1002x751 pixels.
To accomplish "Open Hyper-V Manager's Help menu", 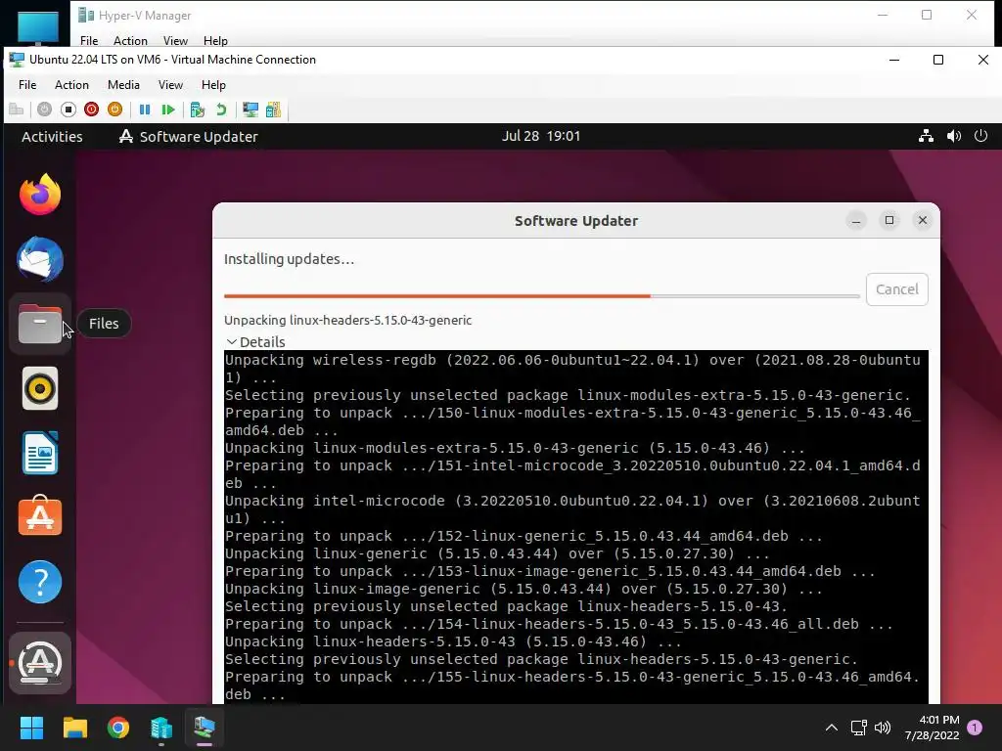I will (215, 41).
